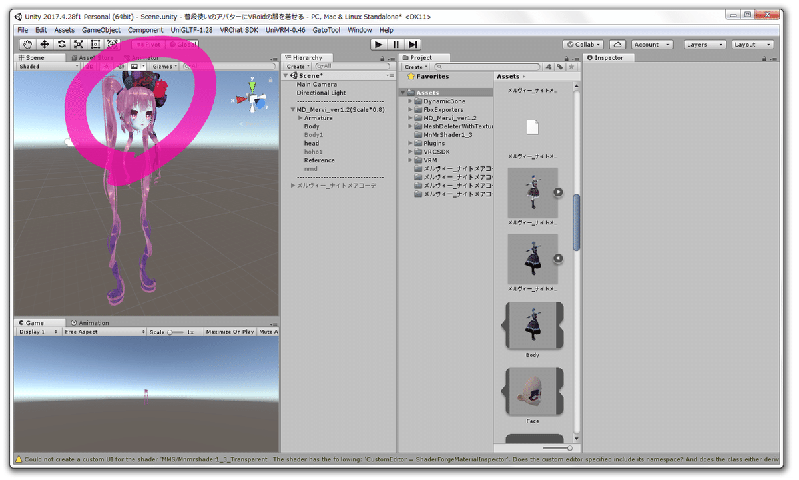Open the Gizmos dropdown
799x480 pixels.
point(164,67)
